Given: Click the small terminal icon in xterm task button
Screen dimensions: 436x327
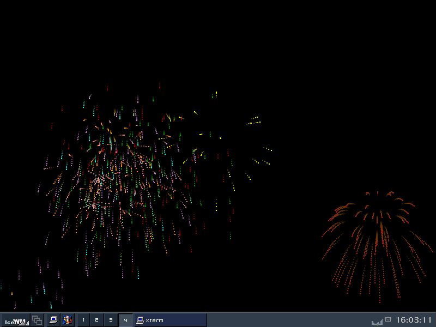Looking at the screenshot, I should pyautogui.click(x=140, y=320).
